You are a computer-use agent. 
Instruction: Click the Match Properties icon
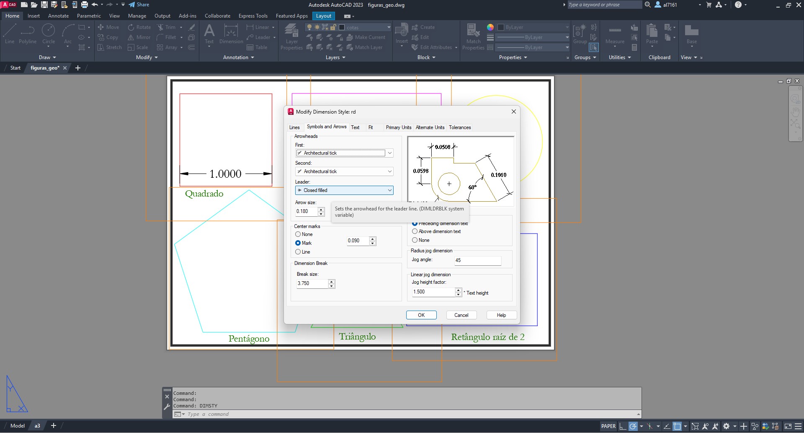(473, 37)
